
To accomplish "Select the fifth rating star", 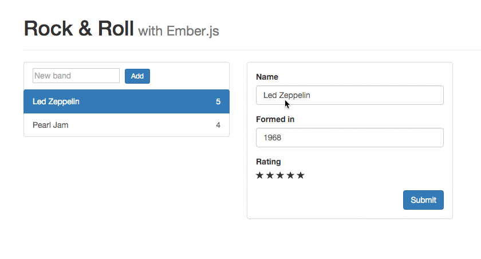I will [x=301, y=175].
